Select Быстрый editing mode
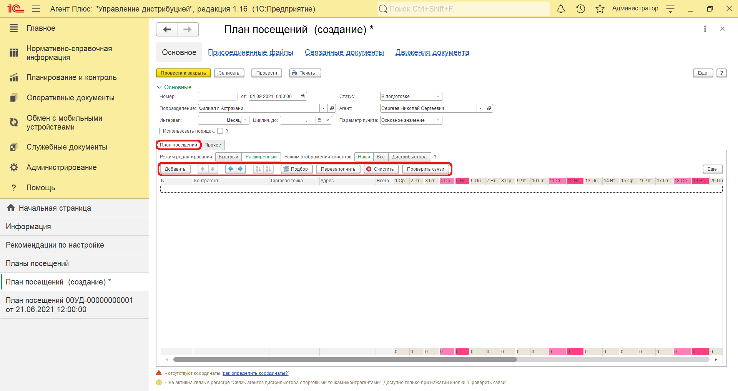Viewport: 738px width, 391px height. (x=228, y=157)
